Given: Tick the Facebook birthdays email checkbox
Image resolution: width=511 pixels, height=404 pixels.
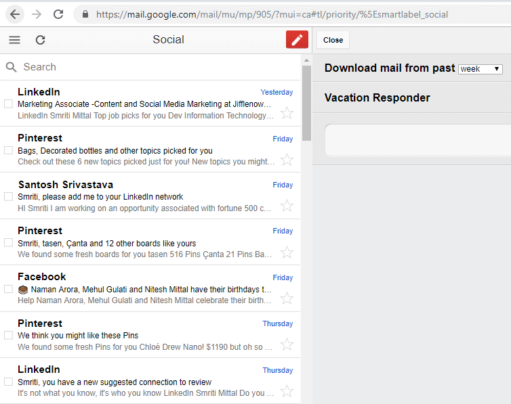Looking at the screenshot, I should point(9,289).
